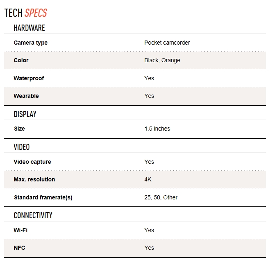270x260 pixels.
Task: Select the HARDWARE section header
Action: [x=29, y=28]
